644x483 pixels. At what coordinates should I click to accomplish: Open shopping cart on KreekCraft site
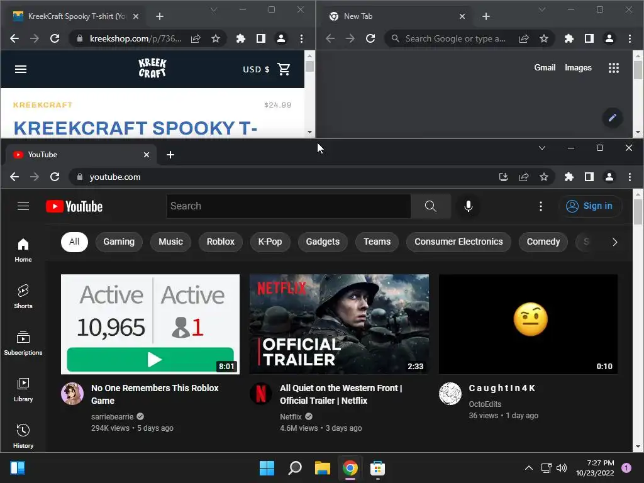(284, 69)
